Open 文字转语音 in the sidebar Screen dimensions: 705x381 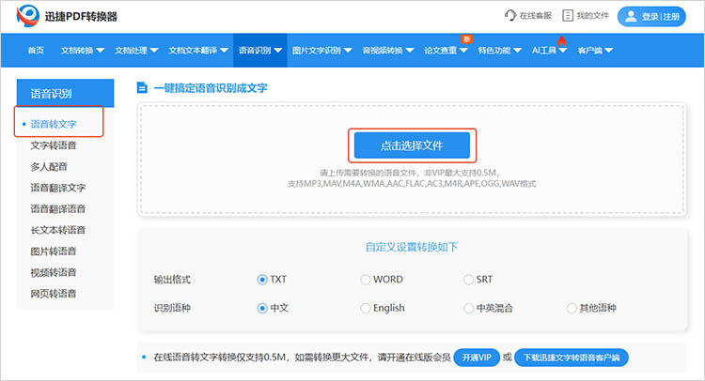[54, 145]
